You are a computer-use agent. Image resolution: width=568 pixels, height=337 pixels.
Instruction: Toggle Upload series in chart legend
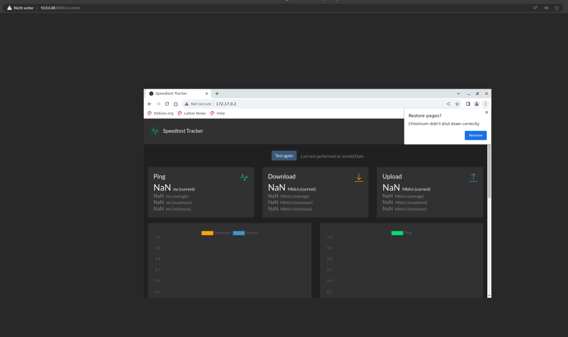click(x=245, y=233)
